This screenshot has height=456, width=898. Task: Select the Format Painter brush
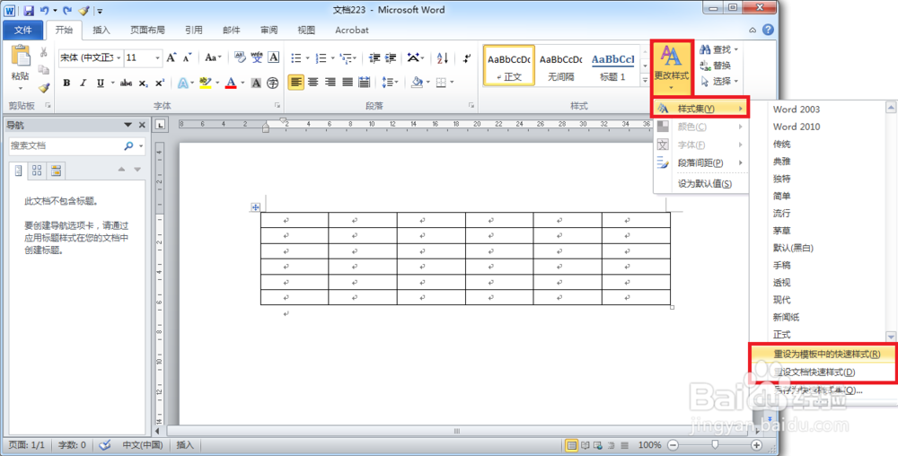[43, 88]
